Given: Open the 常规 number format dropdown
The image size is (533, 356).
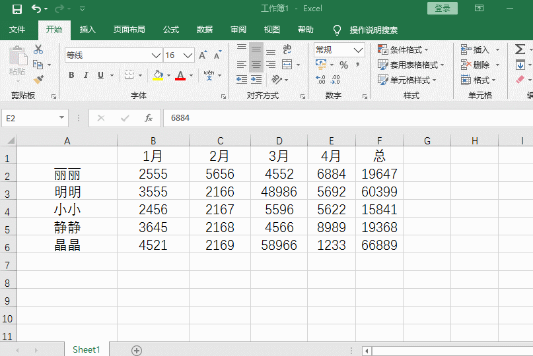Looking at the screenshot, I should [x=358, y=50].
